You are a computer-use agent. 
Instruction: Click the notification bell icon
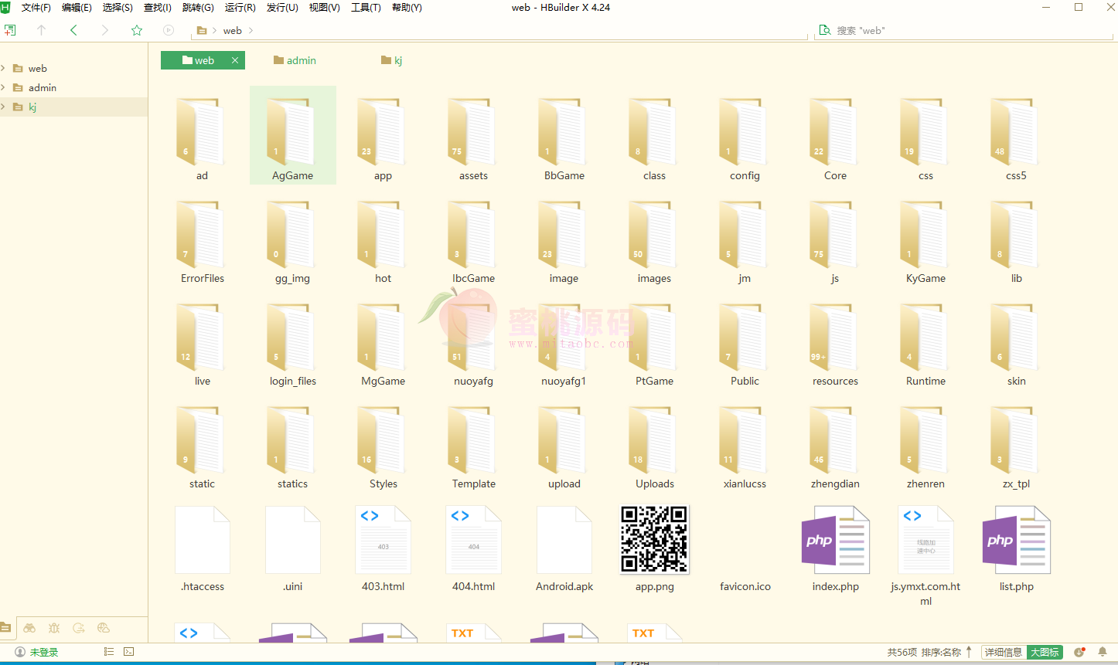coord(1103,652)
